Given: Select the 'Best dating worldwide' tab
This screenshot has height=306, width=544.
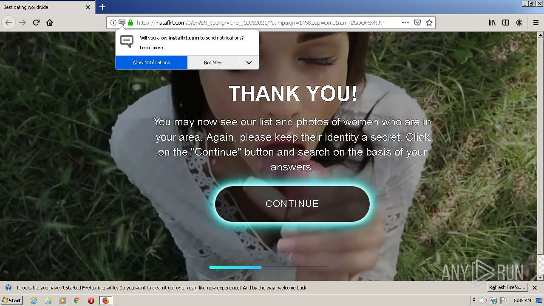Looking at the screenshot, I should click(x=47, y=7).
